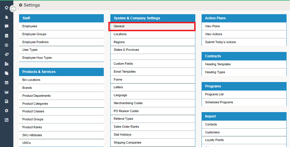Viewport: 290px width, 147px height.
Task: Open Employees under Staff
Action: [61, 26]
